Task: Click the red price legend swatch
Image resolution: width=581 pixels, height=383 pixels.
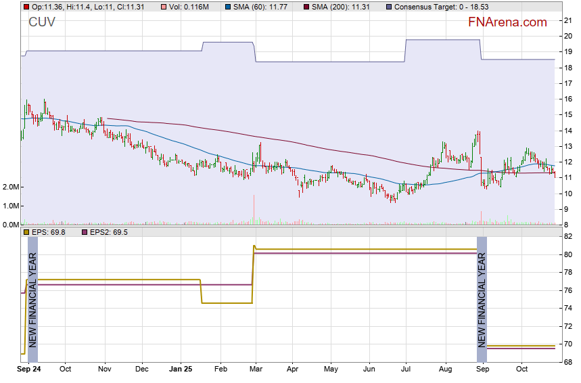Action: click(x=26, y=7)
